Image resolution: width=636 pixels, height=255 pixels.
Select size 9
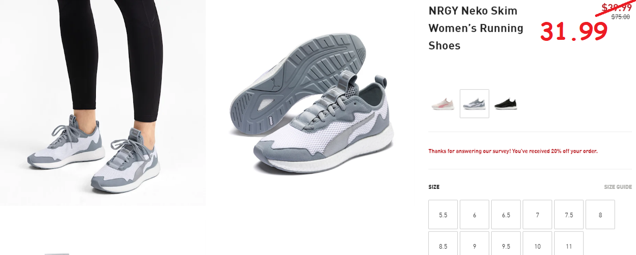coord(474,244)
